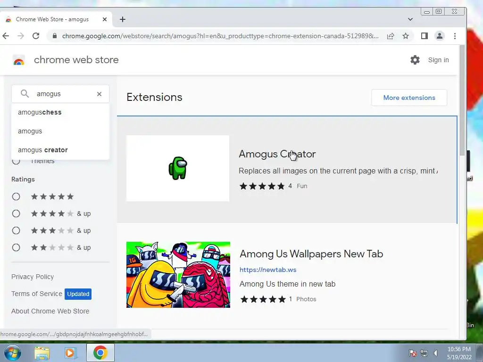
Task: Click the Among Us Wallpapers star rating
Action: pyautogui.click(x=263, y=299)
